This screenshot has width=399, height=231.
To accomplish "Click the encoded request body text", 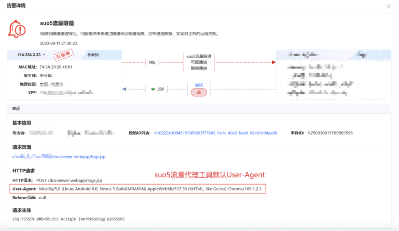I will tap(68, 219).
